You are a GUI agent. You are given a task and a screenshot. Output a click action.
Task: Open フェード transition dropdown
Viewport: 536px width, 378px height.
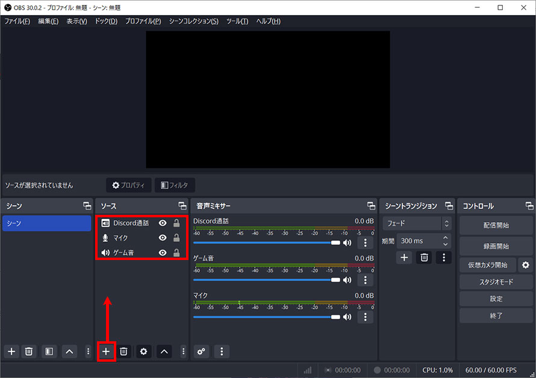(417, 223)
